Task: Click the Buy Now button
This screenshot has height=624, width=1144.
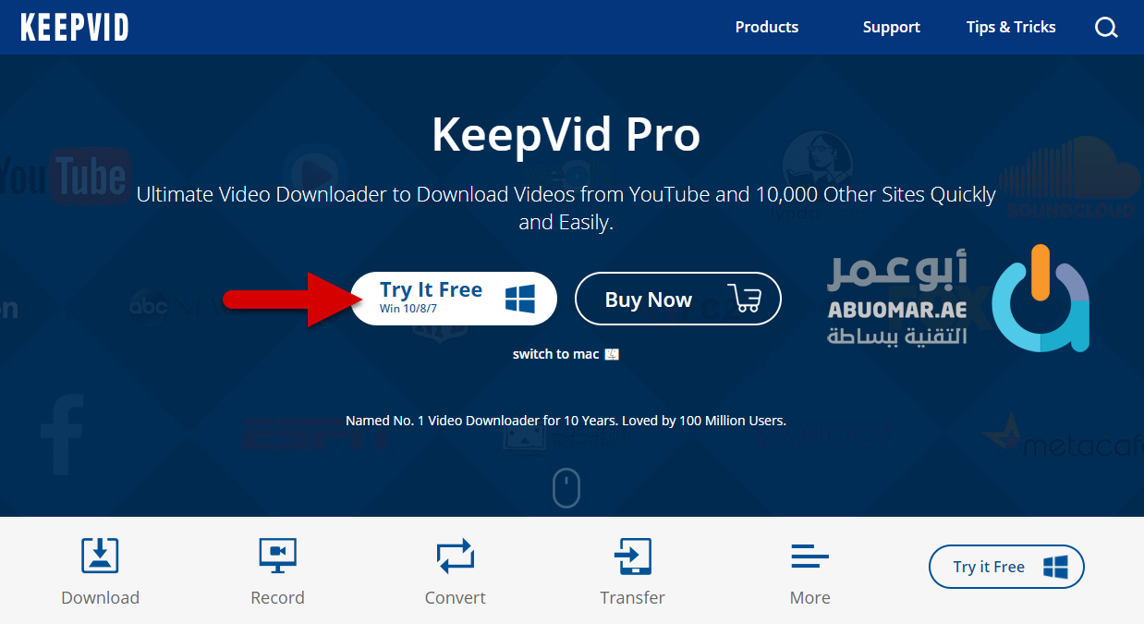Action: (x=678, y=299)
